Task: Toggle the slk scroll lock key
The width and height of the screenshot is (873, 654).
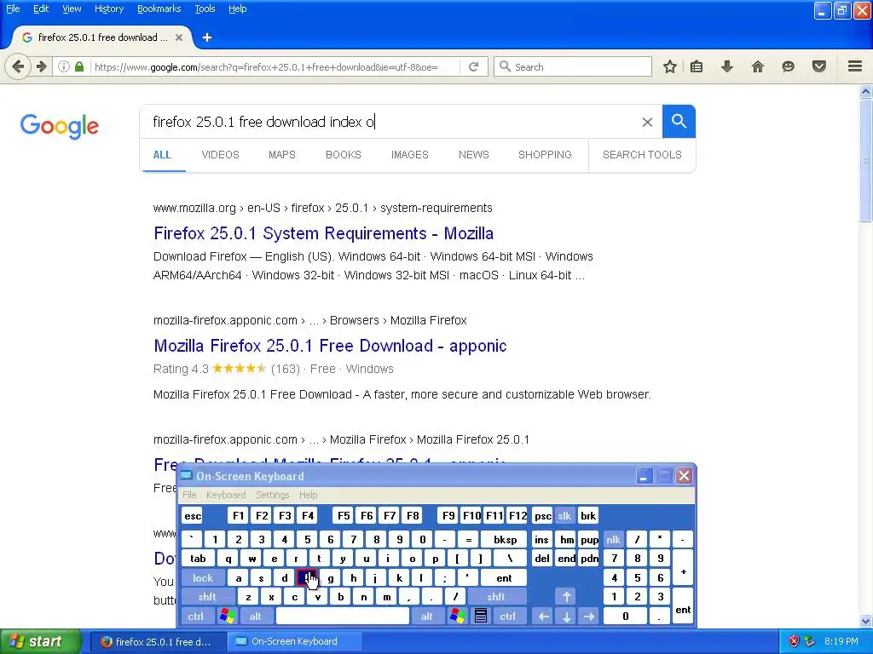Action: (x=564, y=515)
